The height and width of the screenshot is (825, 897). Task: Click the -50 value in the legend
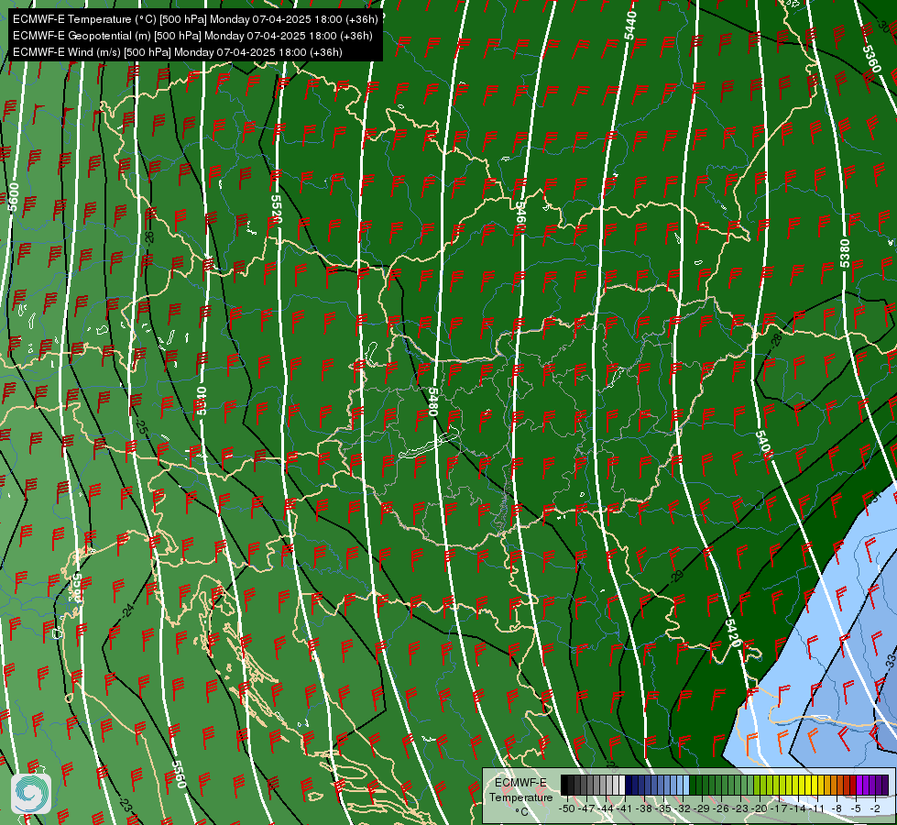coord(567,808)
